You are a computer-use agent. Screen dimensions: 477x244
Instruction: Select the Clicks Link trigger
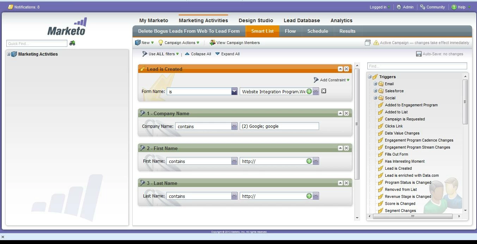(394, 126)
